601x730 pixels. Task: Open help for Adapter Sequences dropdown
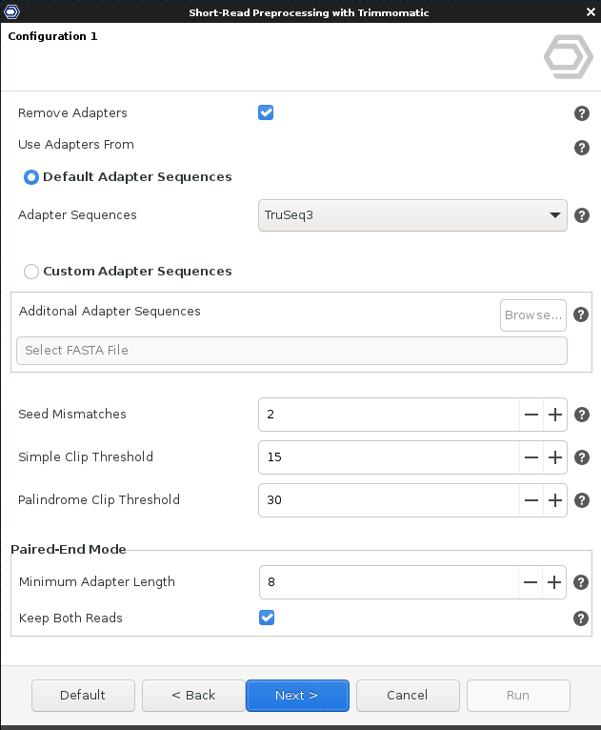click(x=582, y=215)
